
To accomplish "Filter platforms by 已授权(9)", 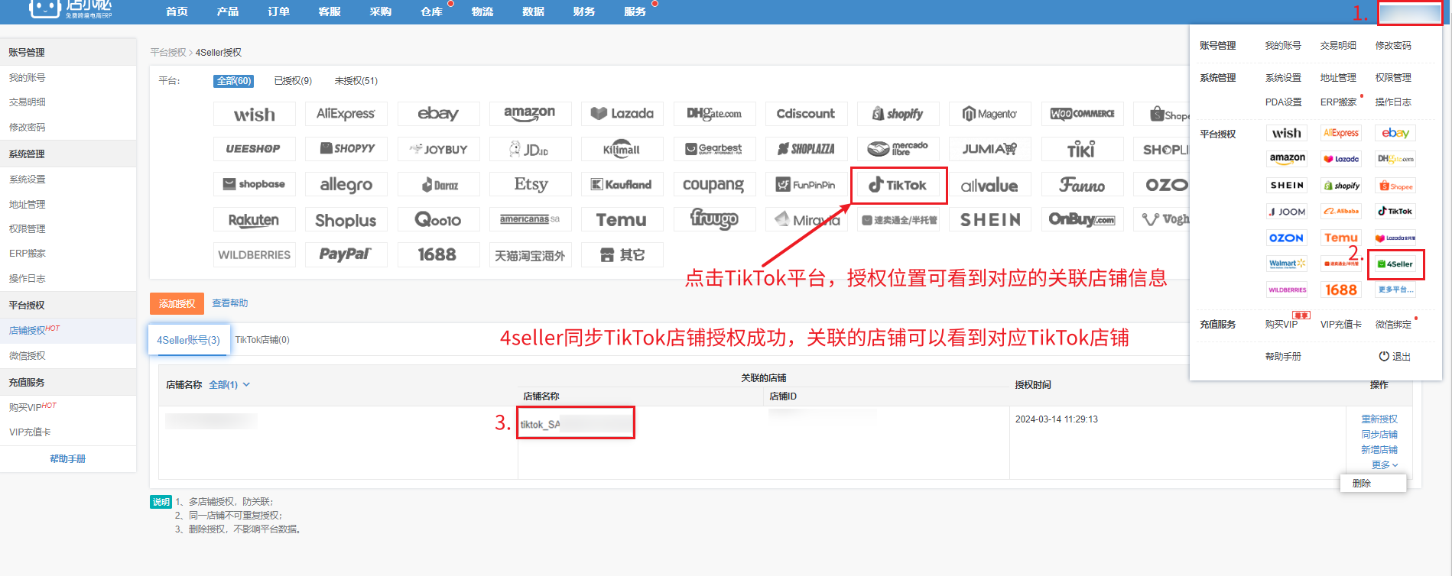I will (x=293, y=81).
